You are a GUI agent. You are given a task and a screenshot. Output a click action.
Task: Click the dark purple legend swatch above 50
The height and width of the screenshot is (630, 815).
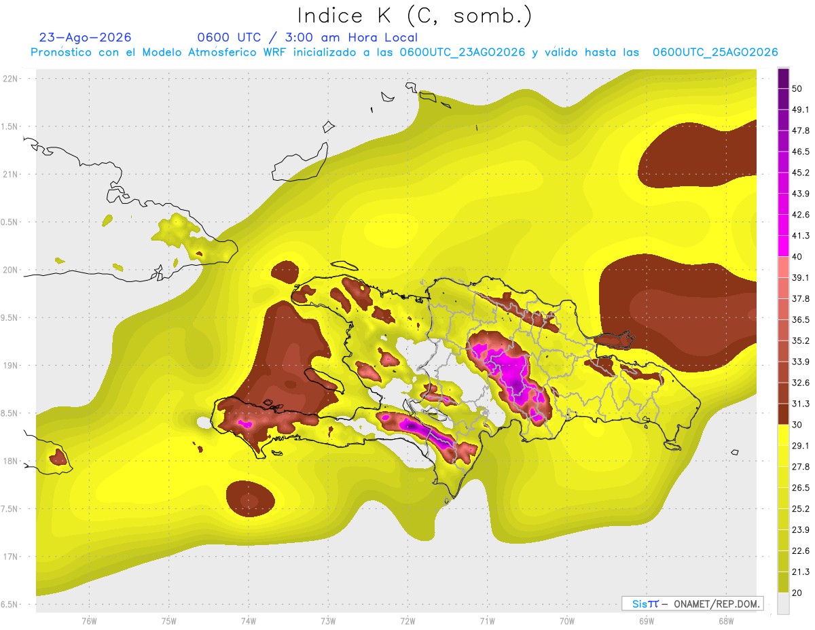pyautogui.click(x=784, y=78)
